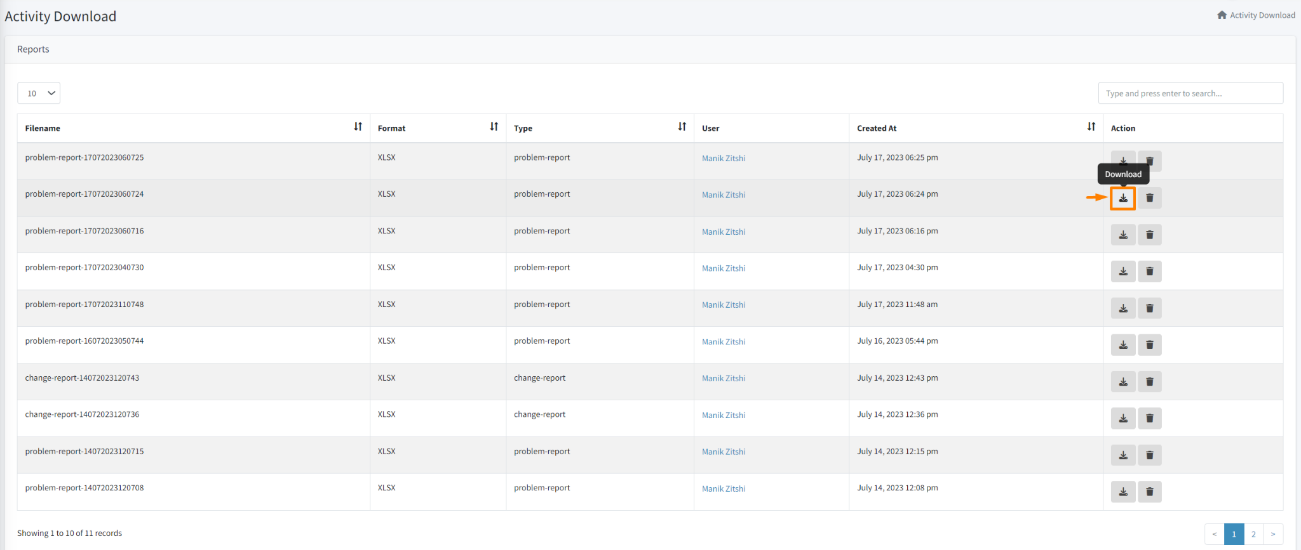Open Manik Zitshi user for problem-report-14072023120708
Screen dimensions: 1301x550
724,489
